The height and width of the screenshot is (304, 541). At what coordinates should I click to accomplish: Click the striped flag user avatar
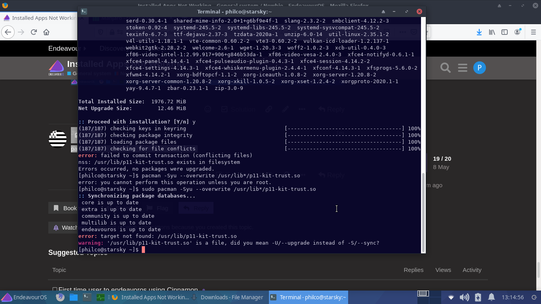(x=57, y=139)
